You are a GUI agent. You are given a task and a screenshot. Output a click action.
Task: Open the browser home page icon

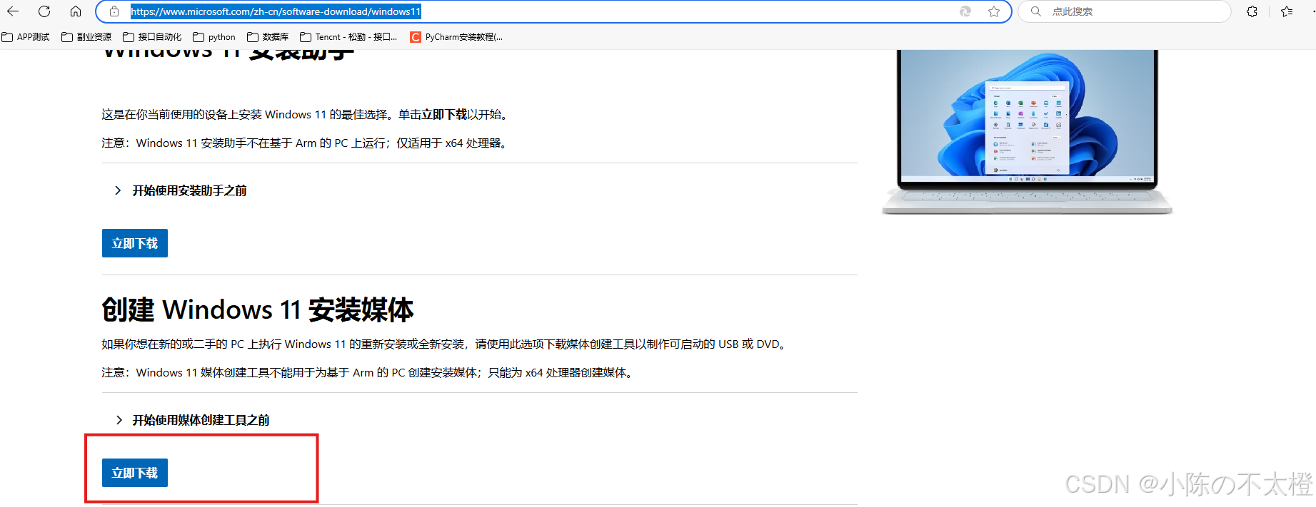[76, 11]
